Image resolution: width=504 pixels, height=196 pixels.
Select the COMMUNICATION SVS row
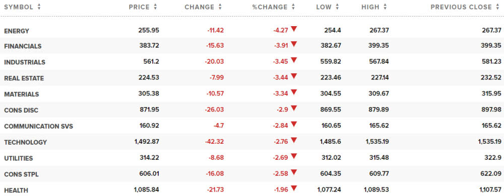[252, 126]
